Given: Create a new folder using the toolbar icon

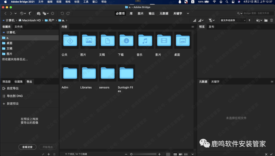Looking at the screenshot, I should 266,20.
